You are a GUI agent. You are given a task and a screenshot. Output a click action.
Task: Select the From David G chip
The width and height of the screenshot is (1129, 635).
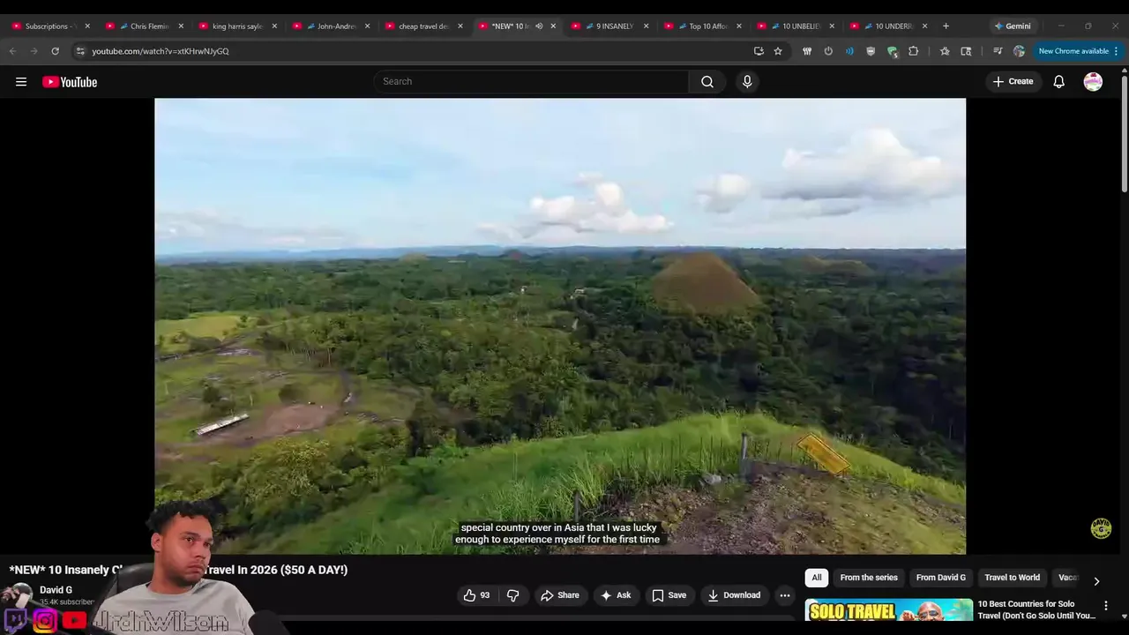(941, 578)
